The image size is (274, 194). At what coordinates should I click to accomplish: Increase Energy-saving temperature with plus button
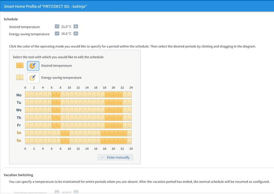pos(76,33)
